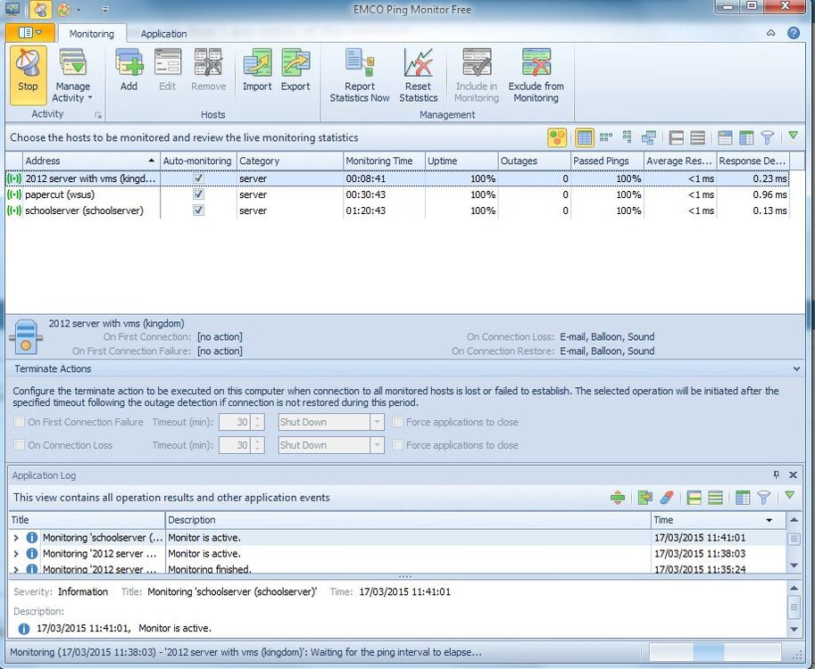815x669 pixels.
Task: Click Reset Statistics
Action: (x=419, y=75)
